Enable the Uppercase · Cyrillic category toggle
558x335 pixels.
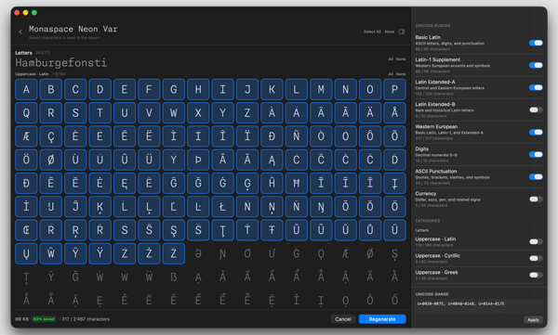(536, 258)
